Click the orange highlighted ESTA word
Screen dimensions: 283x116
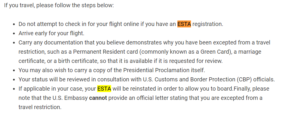(x=184, y=24)
